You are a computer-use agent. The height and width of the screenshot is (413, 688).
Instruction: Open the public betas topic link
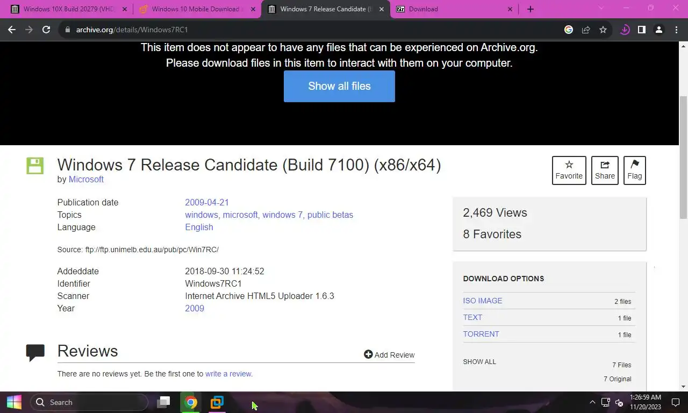(330, 215)
